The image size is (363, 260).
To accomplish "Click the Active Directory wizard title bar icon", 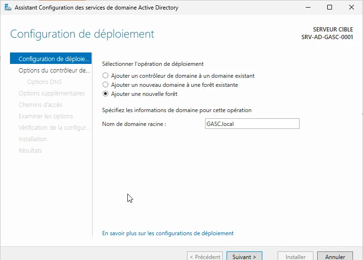I will pyautogui.click(x=8, y=8).
